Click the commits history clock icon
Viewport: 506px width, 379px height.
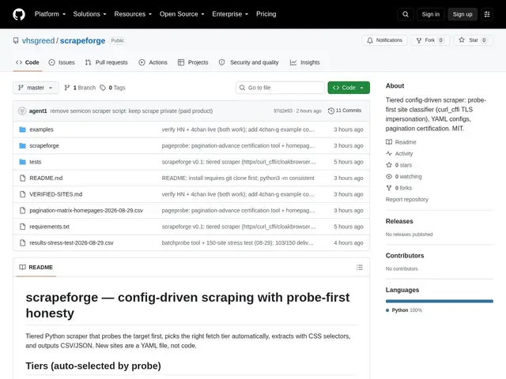click(330, 111)
